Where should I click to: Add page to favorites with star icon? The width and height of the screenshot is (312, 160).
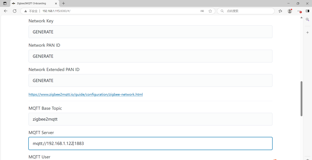(x=210, y=11)
